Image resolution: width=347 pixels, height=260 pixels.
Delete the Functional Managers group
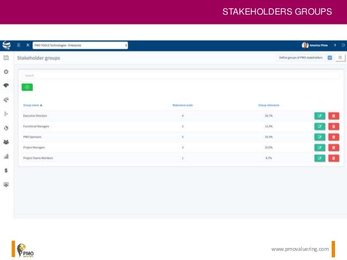pos(333,126)
